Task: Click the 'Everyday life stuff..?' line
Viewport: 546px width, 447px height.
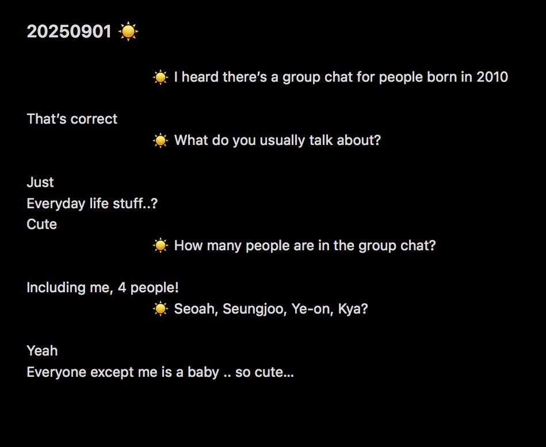Action: [92, 204]
